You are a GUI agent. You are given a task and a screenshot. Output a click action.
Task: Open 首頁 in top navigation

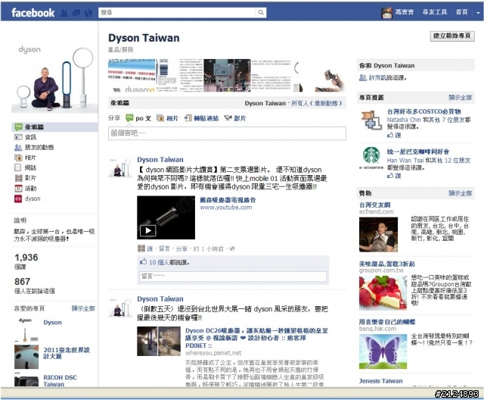click(x=462, y=12)
